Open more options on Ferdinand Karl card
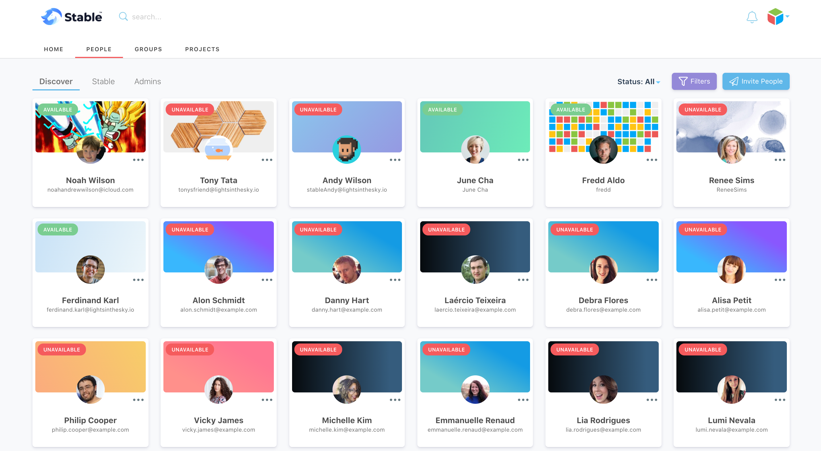This screenshot has width=821, height=451. [138, 280]
